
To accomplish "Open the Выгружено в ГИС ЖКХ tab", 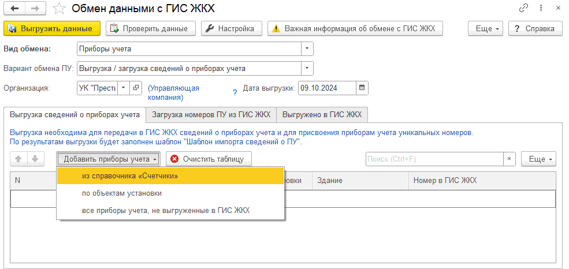I will coord(322,114).
